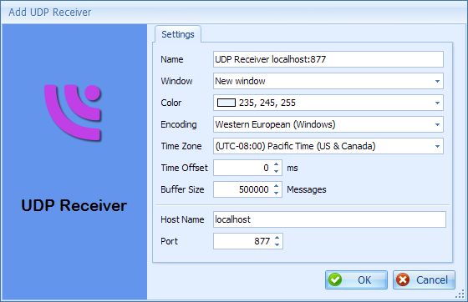Click the 235, 245, 255 color swatch

point(226,103)
